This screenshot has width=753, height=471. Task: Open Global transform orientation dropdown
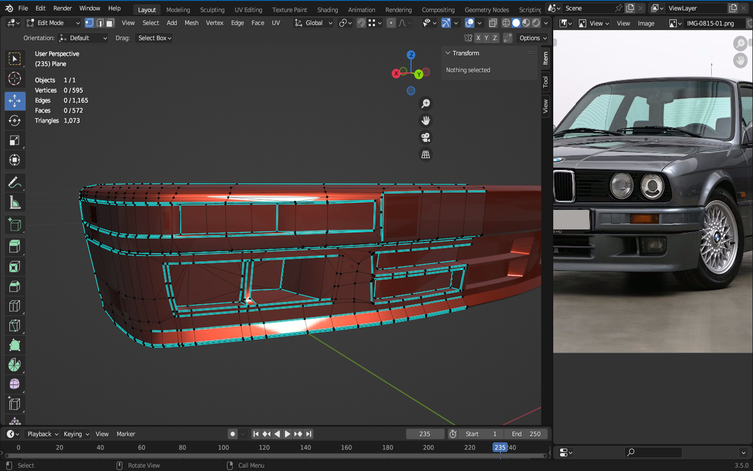[313, 23]
